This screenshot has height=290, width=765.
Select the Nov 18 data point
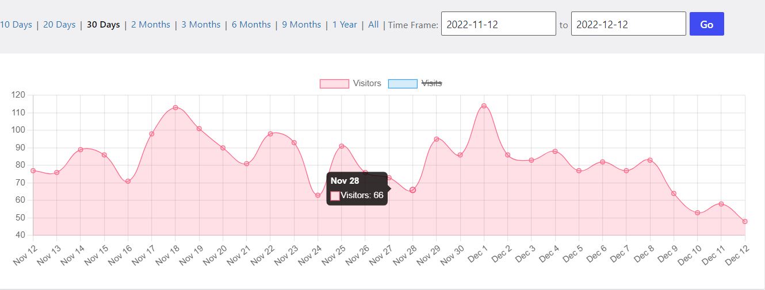(175, 107)
